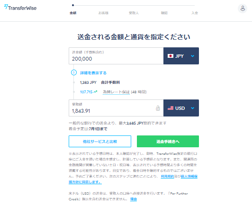This screenshot has height=206, width=252.
Task: Click the green 送金手続きへ button
Action: tap(168, 142)
